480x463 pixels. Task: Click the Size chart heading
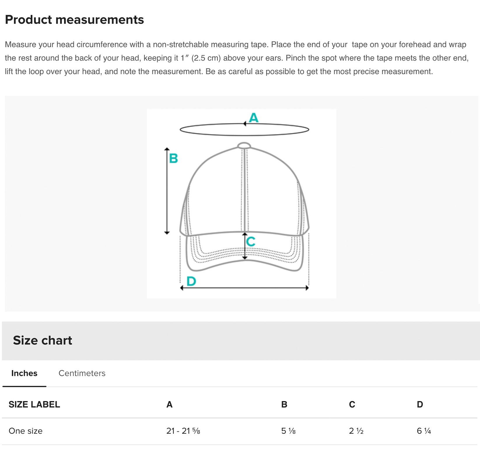[43, 340]
